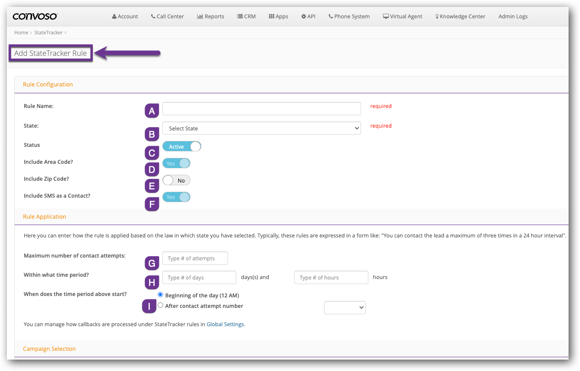Enable the Include Zip Code toggle
Viewport: 580px width, 371px height.
(x=176, y=180)
